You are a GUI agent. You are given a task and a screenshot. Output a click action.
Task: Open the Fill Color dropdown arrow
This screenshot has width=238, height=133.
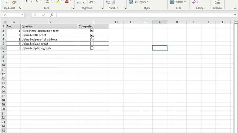[62, 1]
